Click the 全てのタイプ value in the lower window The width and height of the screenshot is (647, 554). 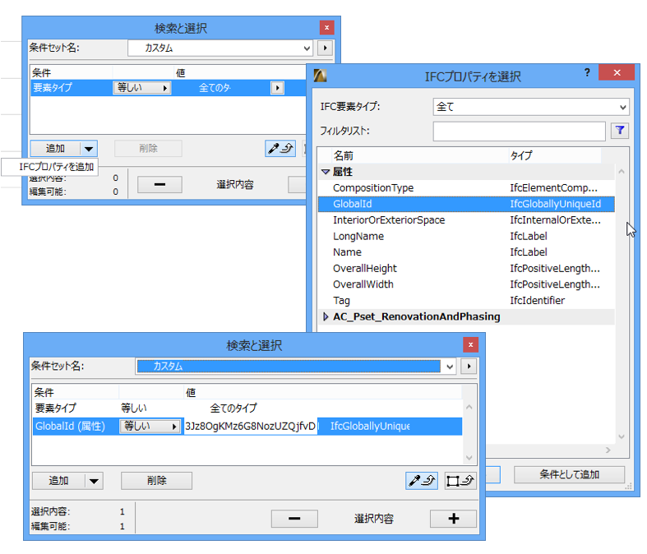coord(233,409)
